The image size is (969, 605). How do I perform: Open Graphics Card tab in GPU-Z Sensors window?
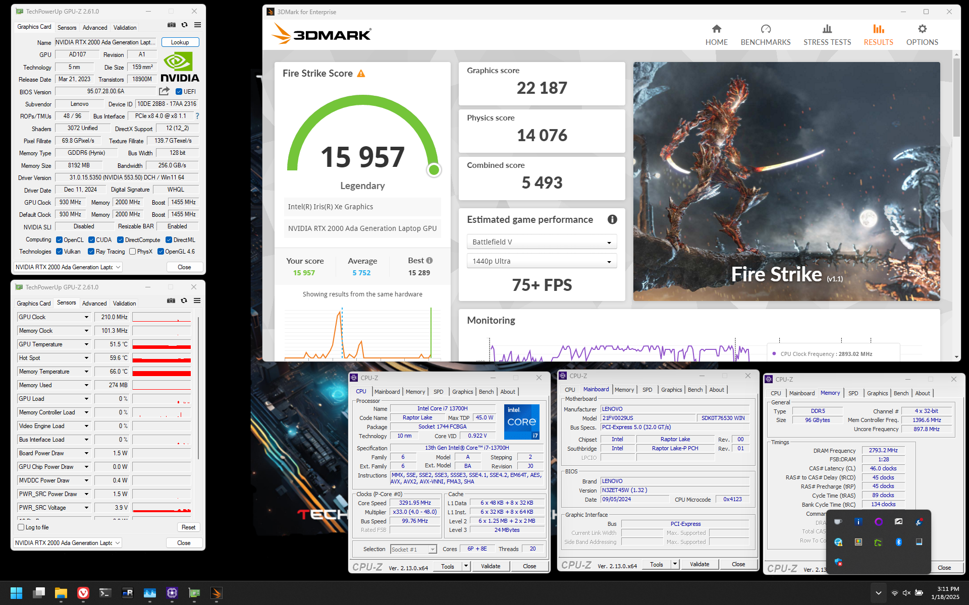pos(34,304)
